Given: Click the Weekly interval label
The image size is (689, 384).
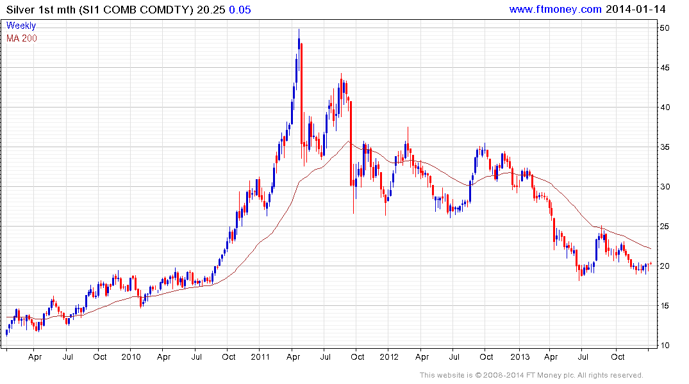Looking at the screenshot, I should pos(21,26).
